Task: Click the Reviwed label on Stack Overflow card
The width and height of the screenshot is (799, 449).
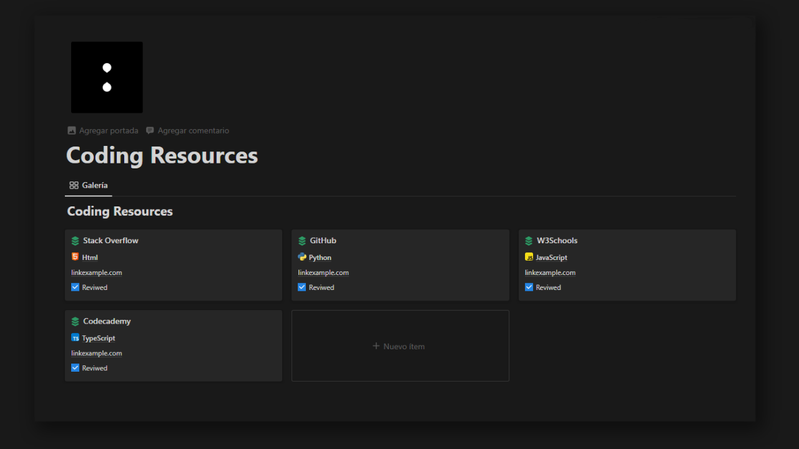Action: click(95, 287)
